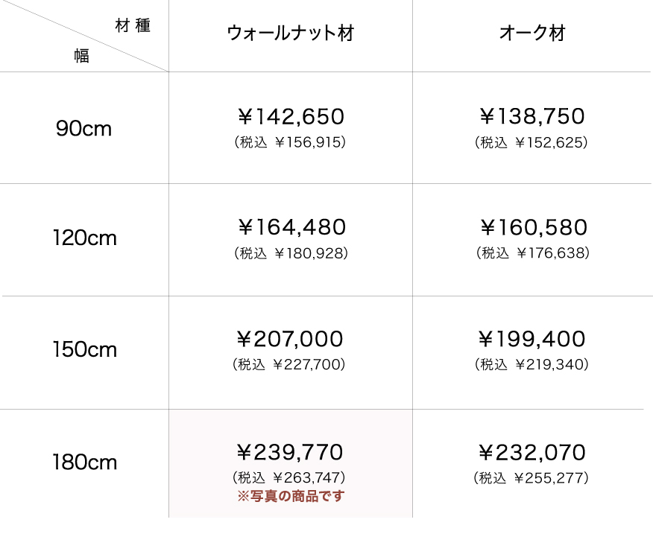653x534 pixels.
Task: Click the ※写真の商品です note
Action: click(291, 496)
